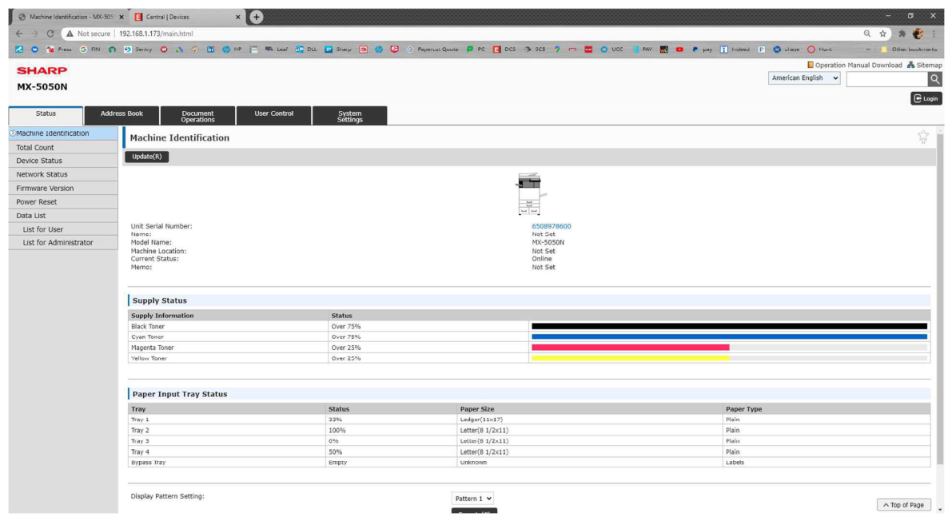Click the search input field beside the language selector
This screenshot has width=952, height=521.
click(887, 79)
